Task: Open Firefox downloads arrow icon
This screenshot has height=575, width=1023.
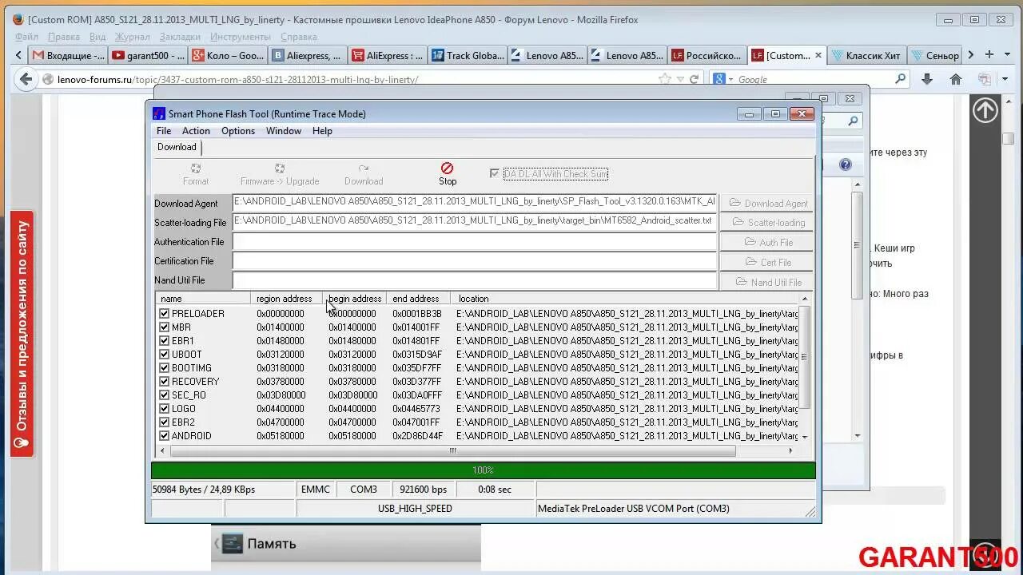Action: pos(926,79)
